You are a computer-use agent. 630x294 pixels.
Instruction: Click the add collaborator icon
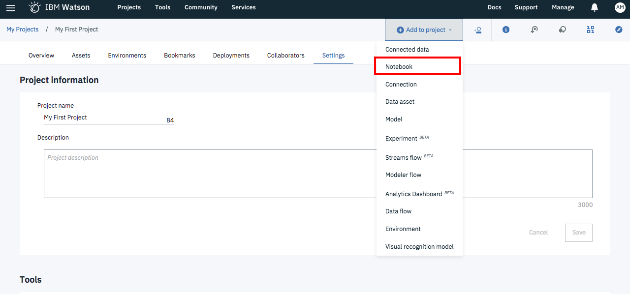tap(478, 29)
